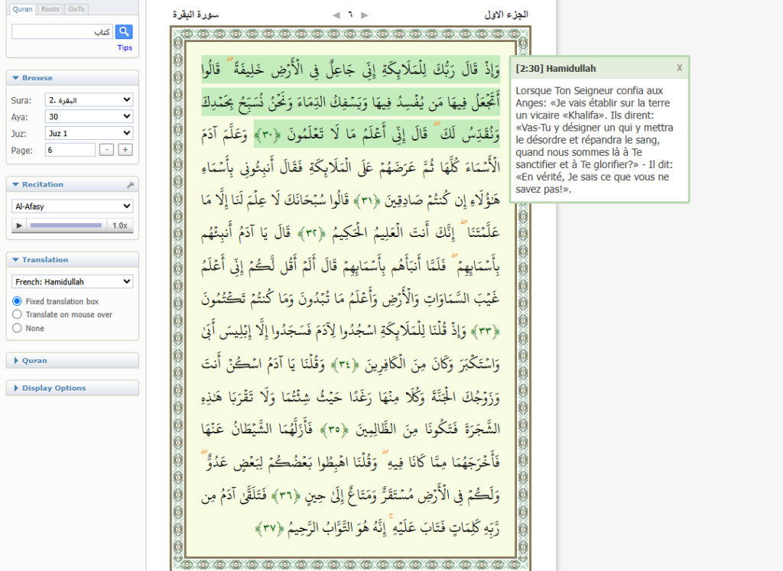This screenshot has width=783, height=571.
Task: Open the Aya dropdown
Action: pos(89,116)
